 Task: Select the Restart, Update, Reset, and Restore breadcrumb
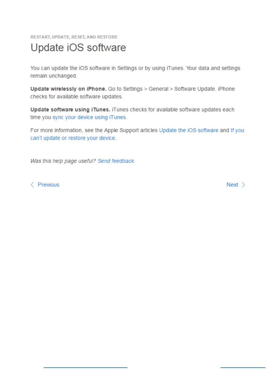pos(74,37)
